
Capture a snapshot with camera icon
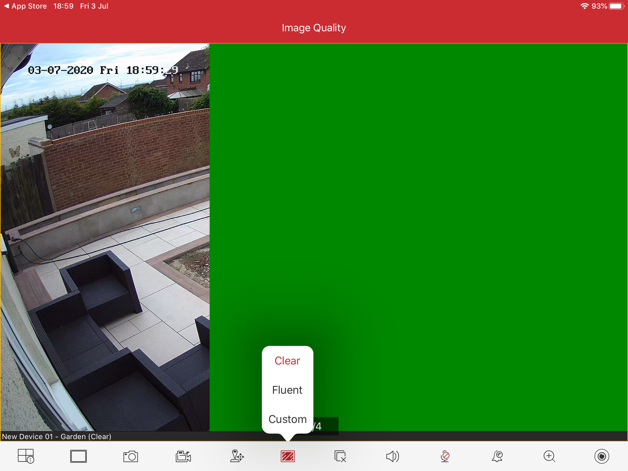131,456
